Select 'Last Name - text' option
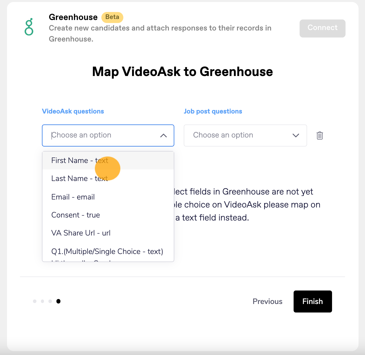This screenshot has width=365, height=355. point(108,178)
